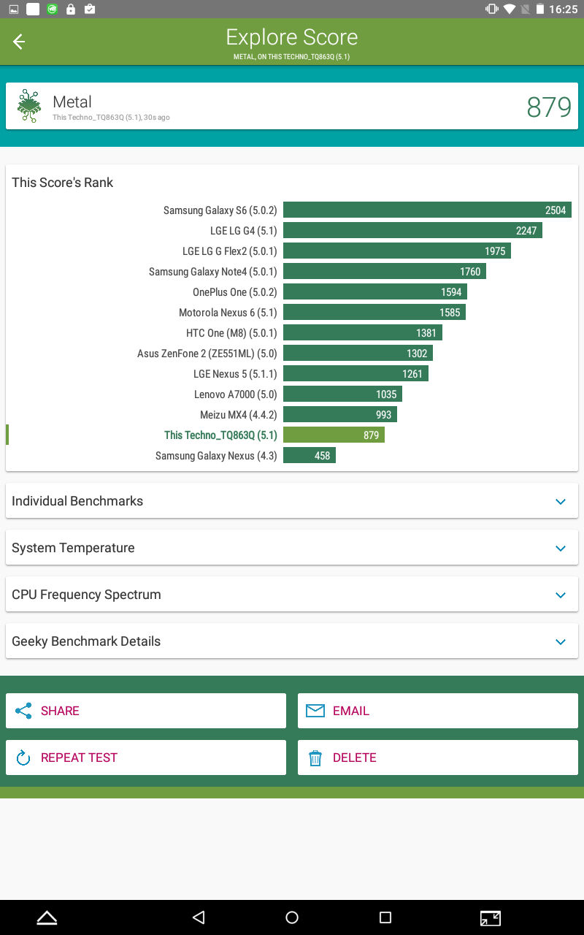Viewport: 584px width, 935px height.
Task: Tap the Metal benchmark chip icon
Action: point(29,106)
